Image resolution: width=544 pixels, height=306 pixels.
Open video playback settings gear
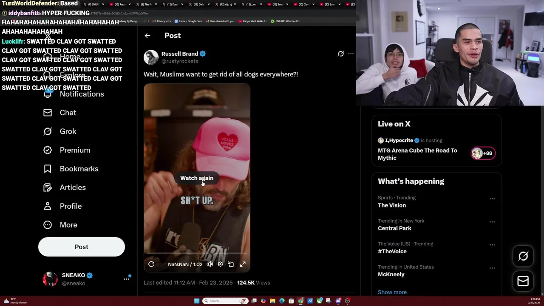[x=220, y=264]
